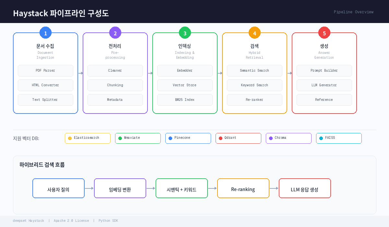Select the red number 5 badge on 생성
The height and width of the screenshot is (227, 389).
coord(324,33)
